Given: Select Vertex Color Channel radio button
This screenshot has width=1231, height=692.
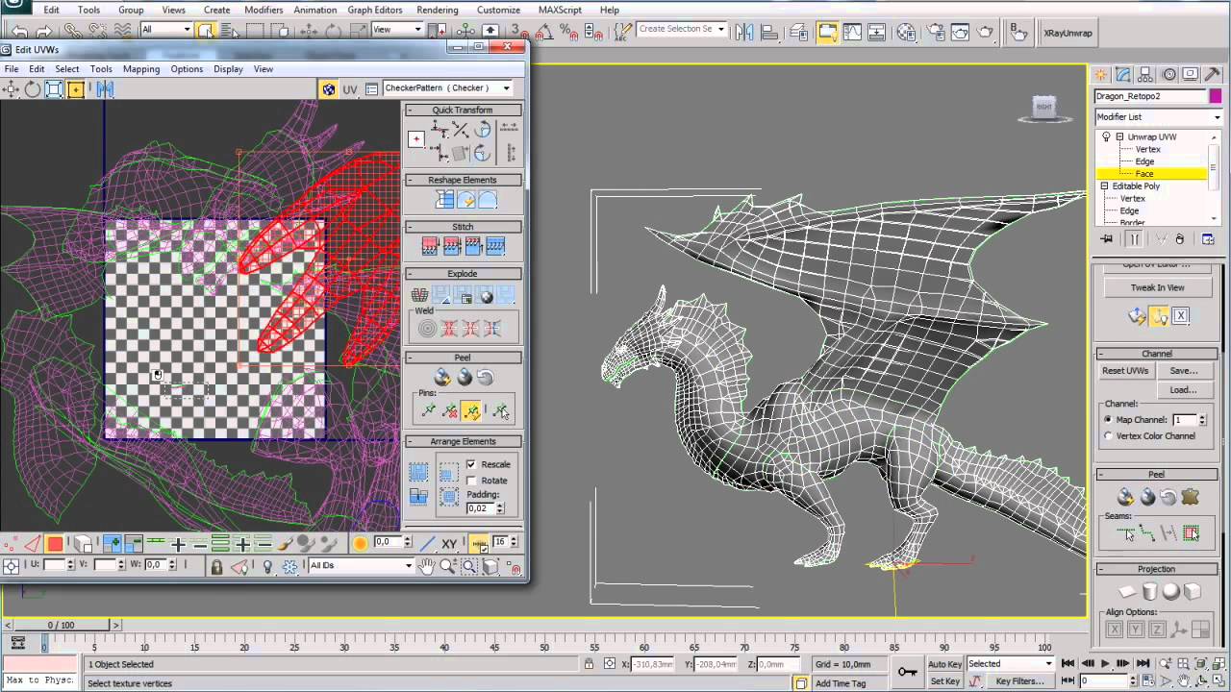Looking at the screenshot, I should 1108,435.
